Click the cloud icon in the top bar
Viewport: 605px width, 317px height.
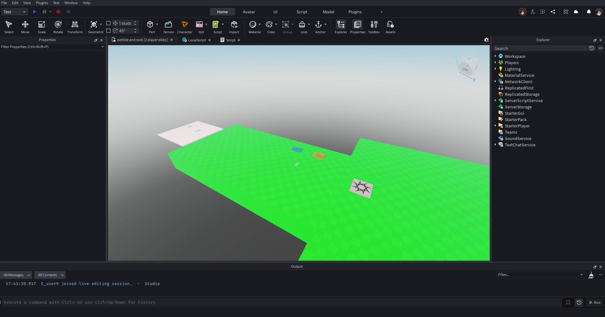tap(576, 12)
